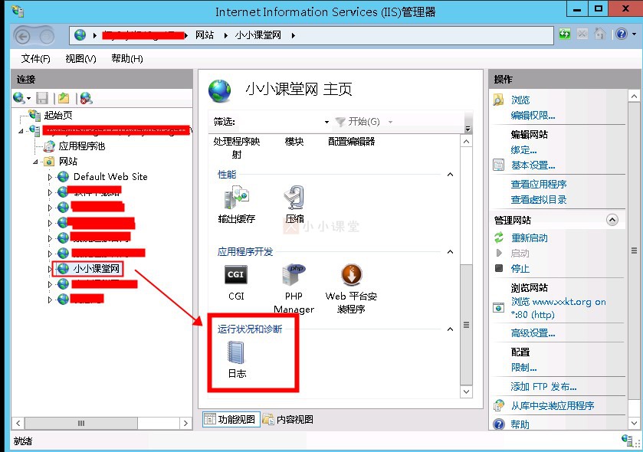This screenshot has width=643, height=452.
Task: Select 应用程序池 in the tree
Action: [81, 146]
